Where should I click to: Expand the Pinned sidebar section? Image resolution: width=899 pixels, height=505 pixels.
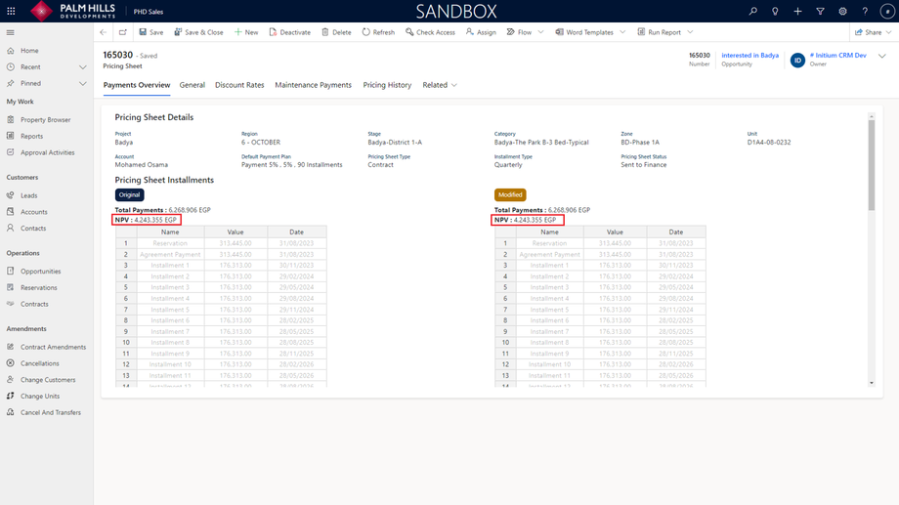pyautogui.click(x=82, y=84)
